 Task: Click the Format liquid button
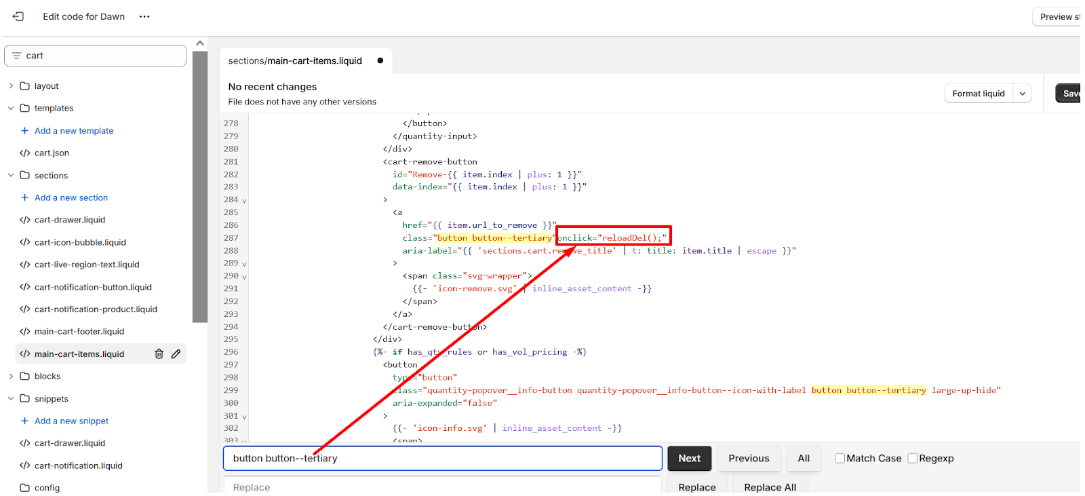point(979,94)
